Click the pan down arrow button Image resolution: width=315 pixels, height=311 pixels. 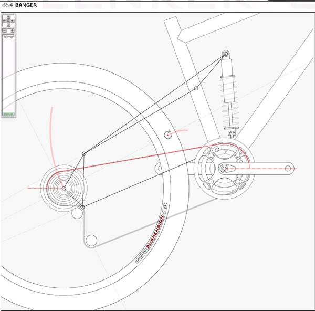(8, 25)
